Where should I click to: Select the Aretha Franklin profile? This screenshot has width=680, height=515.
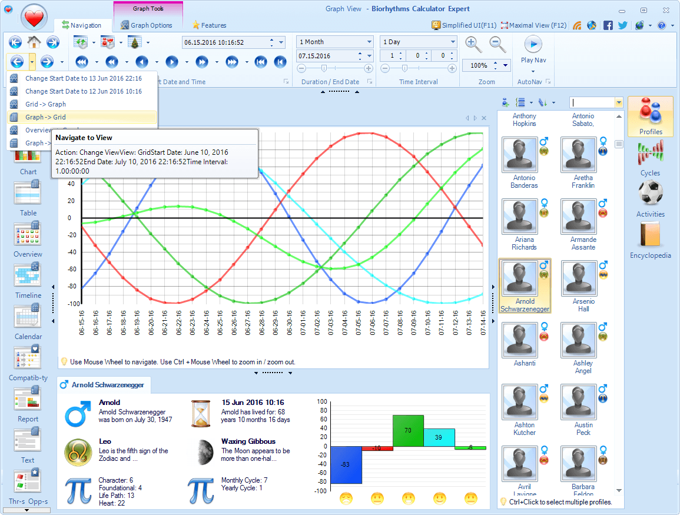click(x=583, y=162)
